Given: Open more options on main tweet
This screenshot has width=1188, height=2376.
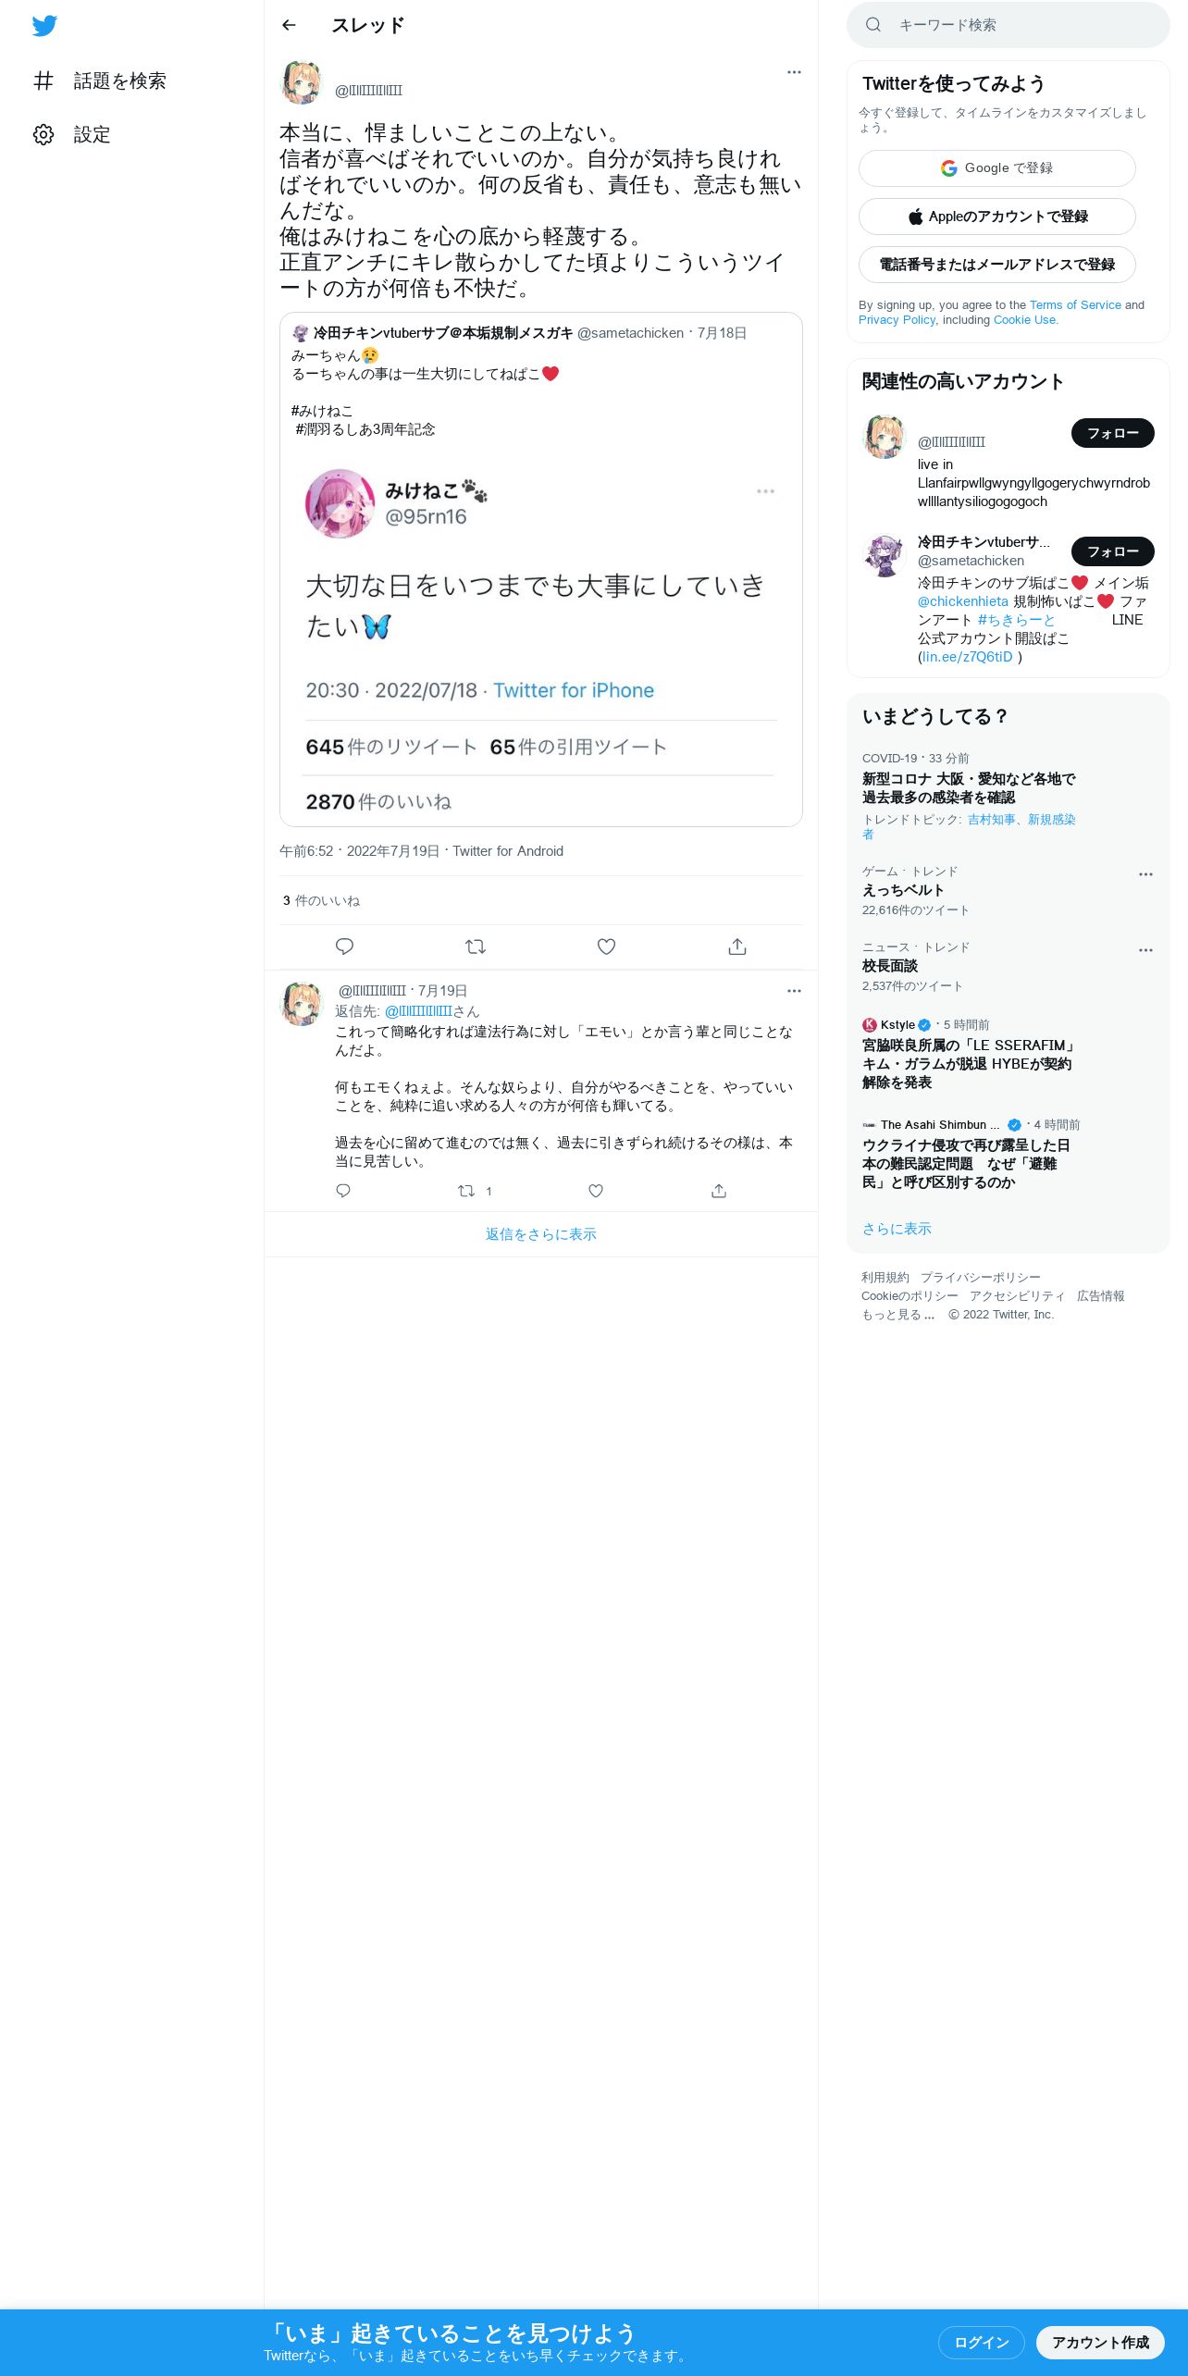Looking at the screenshot, I should (x=794, y=72).
